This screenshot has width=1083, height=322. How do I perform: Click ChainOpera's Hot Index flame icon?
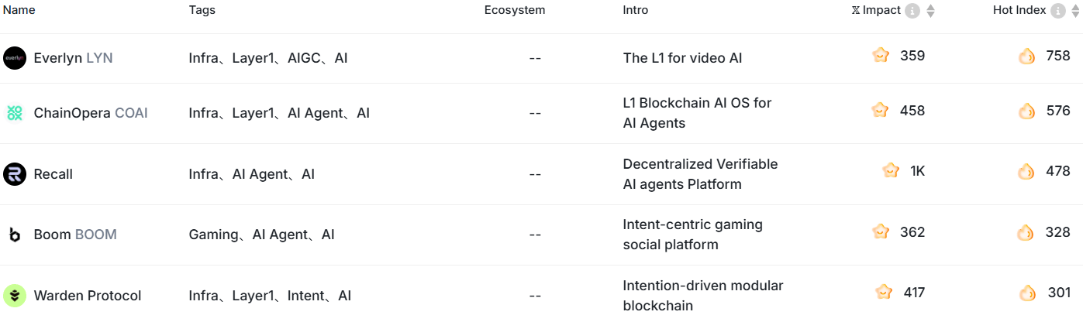point(1026,111)
